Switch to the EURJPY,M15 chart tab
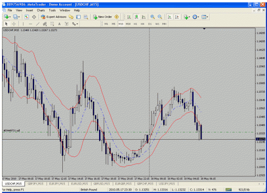 [57, 184]
